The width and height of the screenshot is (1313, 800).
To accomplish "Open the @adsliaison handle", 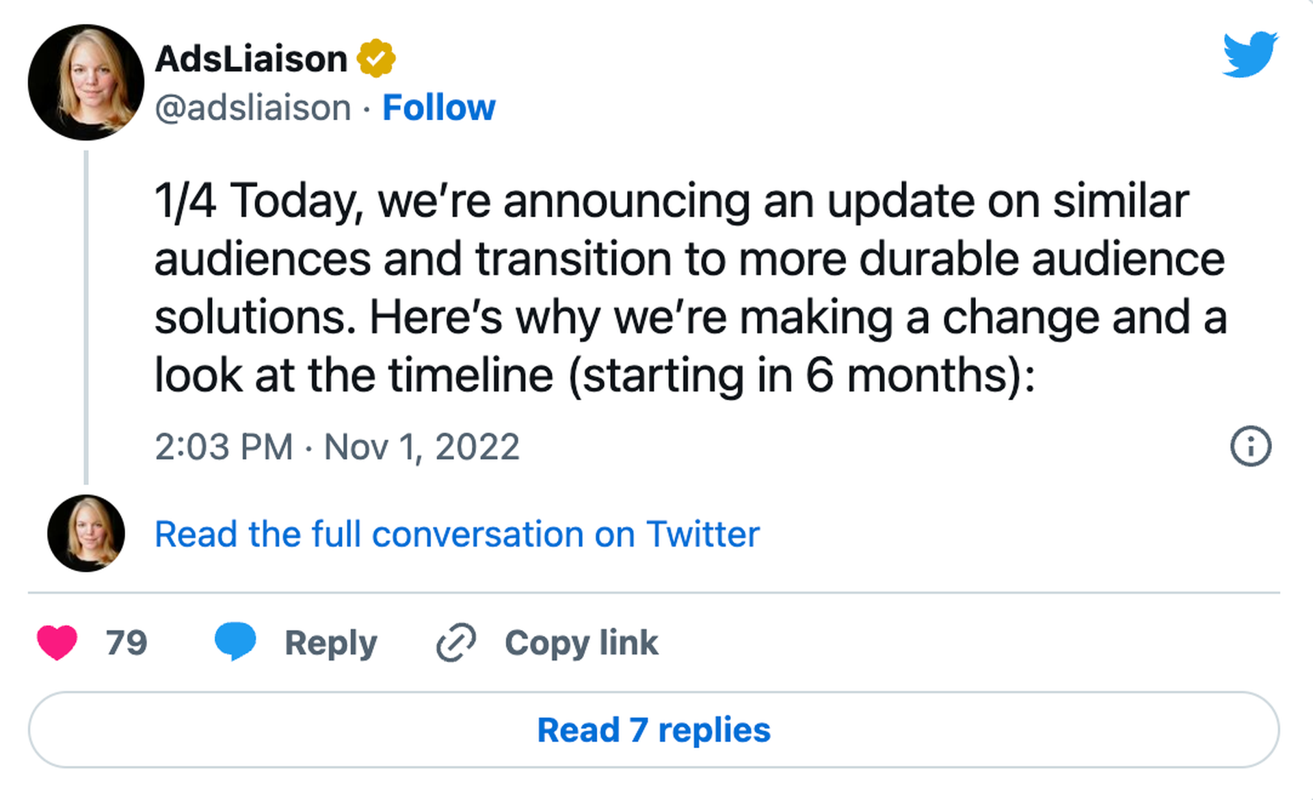I will point(253,108).
